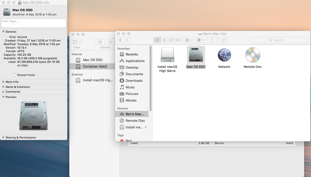Expand the More Info section
The image size is (311, 177).
(4, 82)
